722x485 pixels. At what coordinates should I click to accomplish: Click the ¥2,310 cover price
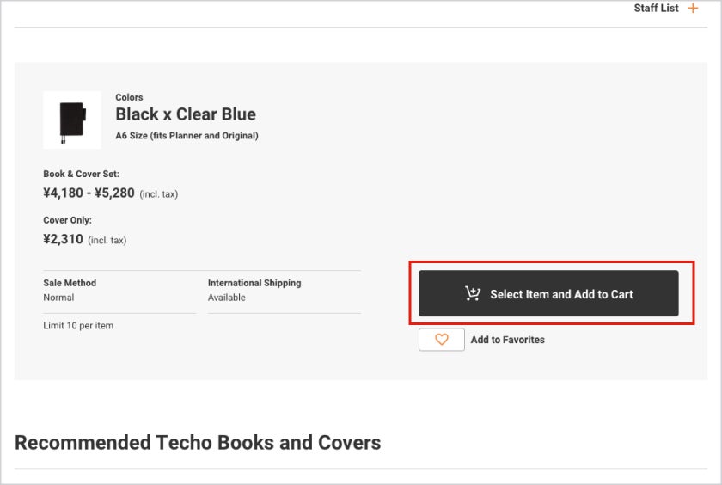coord(63,240)
